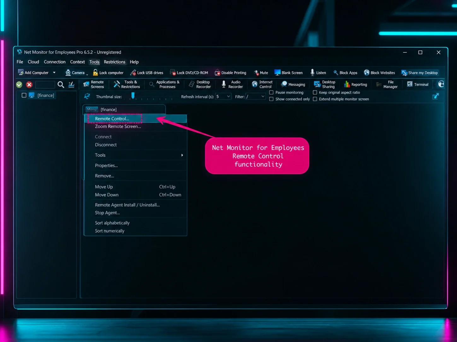Open Messaging view
The width and height of the screenshot is (457, 342).
(x=293, y=84)
